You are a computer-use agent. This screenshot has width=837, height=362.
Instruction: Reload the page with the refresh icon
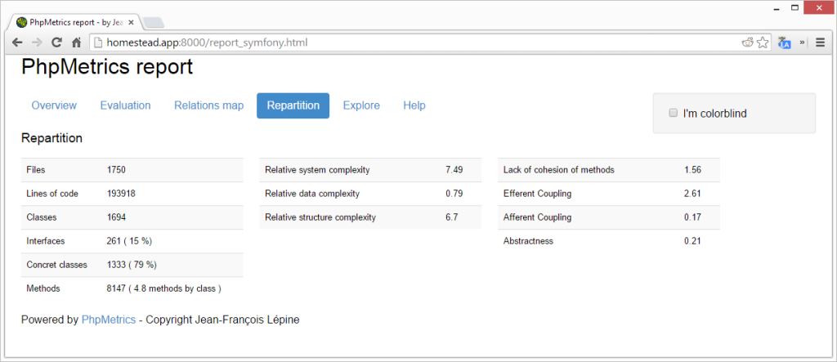(x=56, y=42)
